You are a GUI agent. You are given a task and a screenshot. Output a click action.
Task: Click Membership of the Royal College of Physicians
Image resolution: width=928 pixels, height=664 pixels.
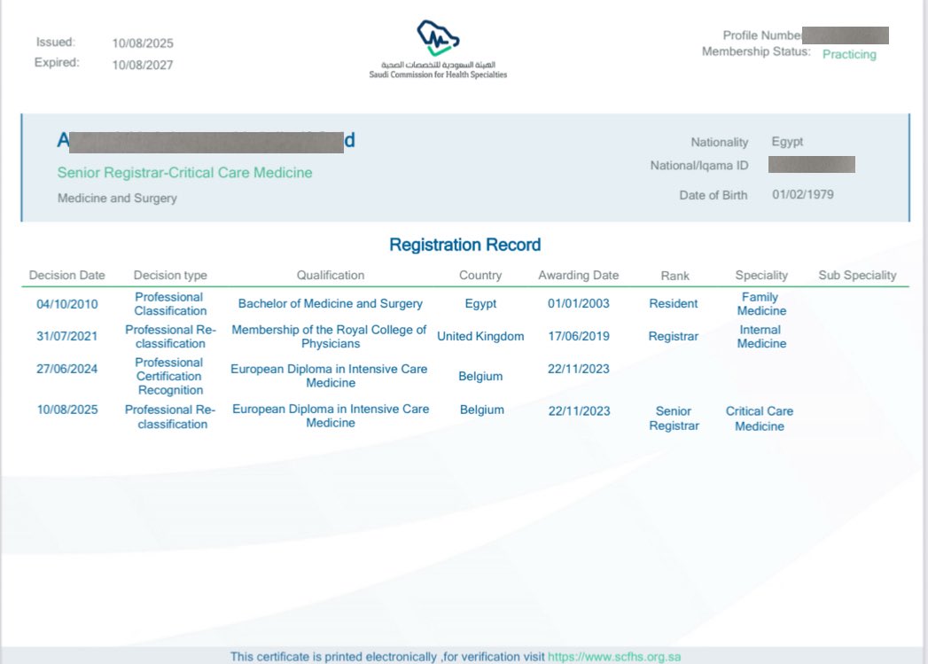[x=329, y=336]
